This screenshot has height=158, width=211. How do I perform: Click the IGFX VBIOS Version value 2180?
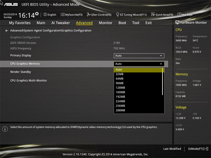coord(116,43)
